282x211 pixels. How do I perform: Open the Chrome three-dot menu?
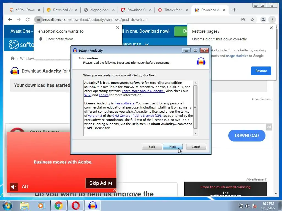tap(272, 20)
